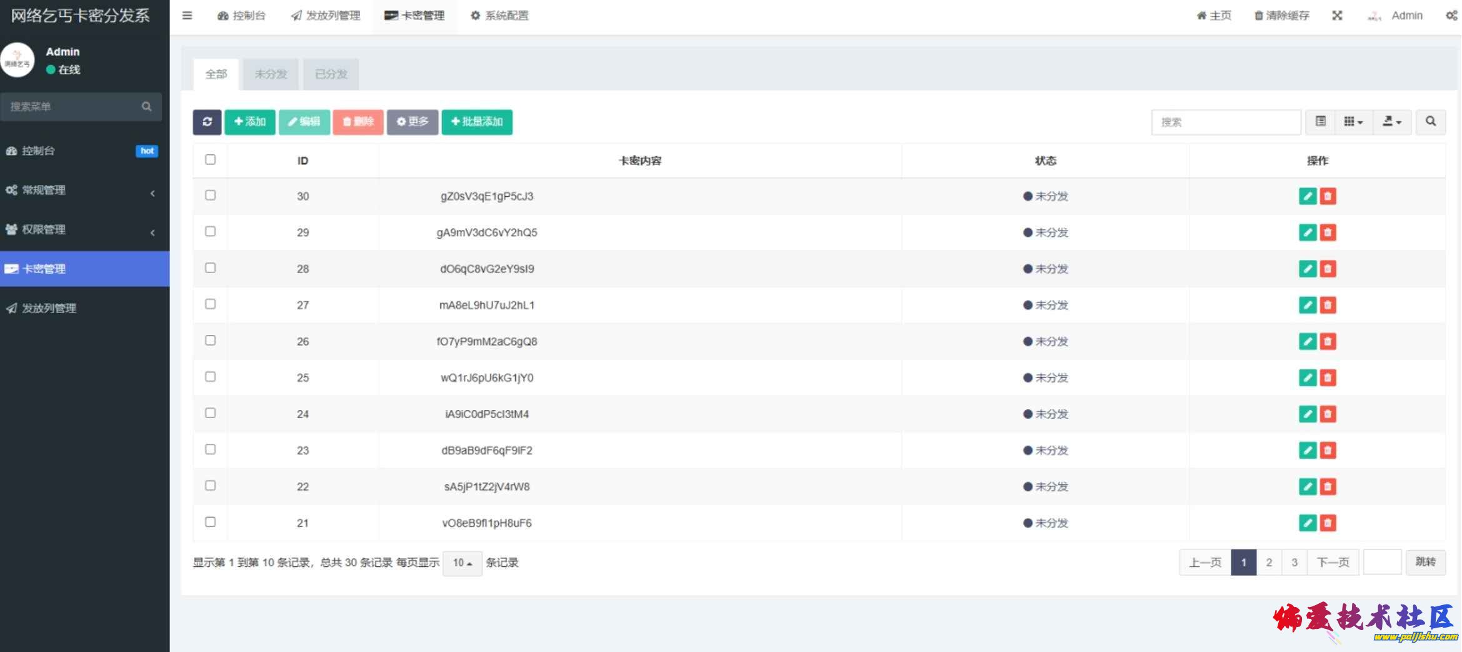Click the refresh table icon button
Viewport: 1462px width, 652px height.
(207, 122)
